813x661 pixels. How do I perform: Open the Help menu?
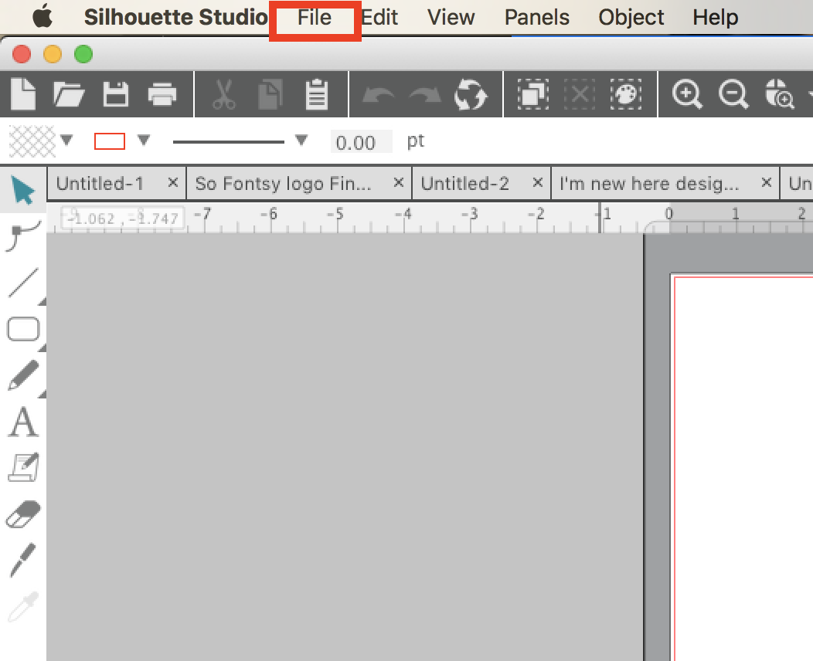(715, 18)
